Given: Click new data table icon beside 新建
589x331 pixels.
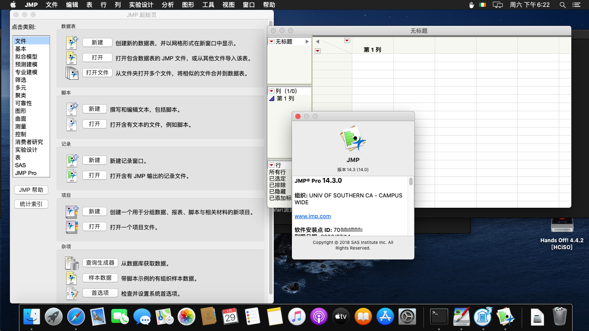Looking at the screenshot, I should 72,43.
